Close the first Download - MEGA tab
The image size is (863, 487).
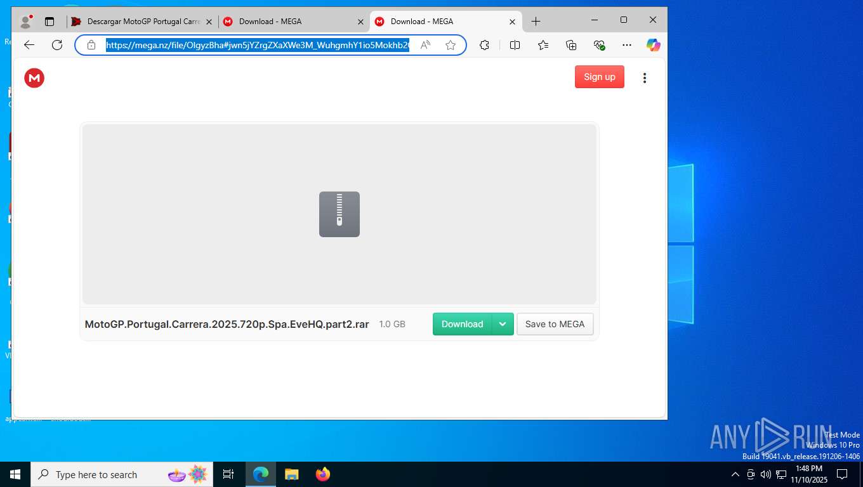point(360,22)
